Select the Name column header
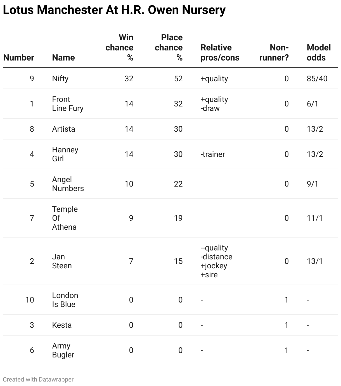The image size is (341, 386). [63, 58]
